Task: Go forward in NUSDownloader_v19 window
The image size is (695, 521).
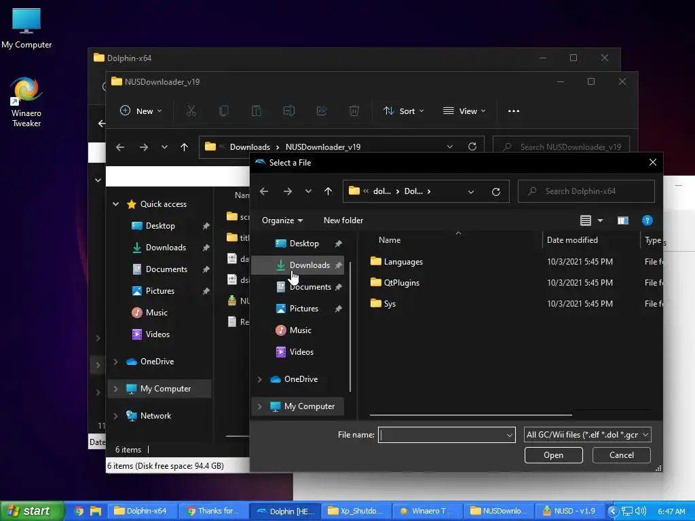Action: [144, 147]
